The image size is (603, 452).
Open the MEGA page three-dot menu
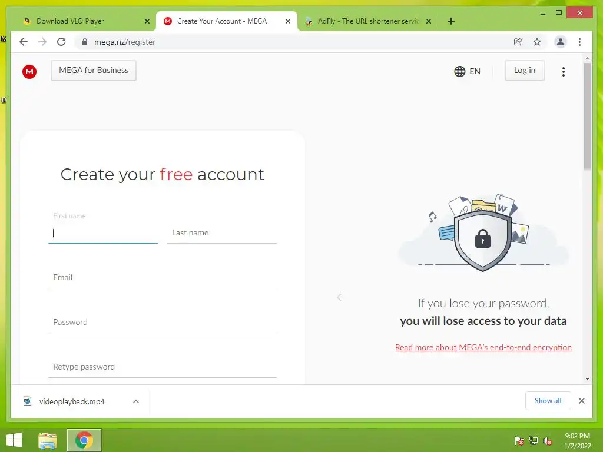pyautogui.click(x=564, y=72)
